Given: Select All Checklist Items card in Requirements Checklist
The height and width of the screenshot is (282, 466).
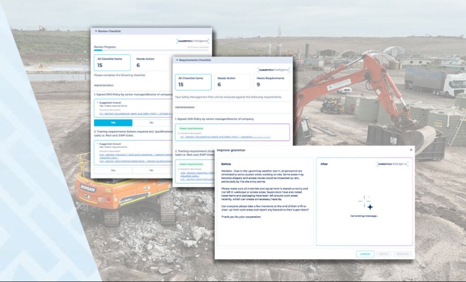Looking at the screenshot, I should coord(193,82).
